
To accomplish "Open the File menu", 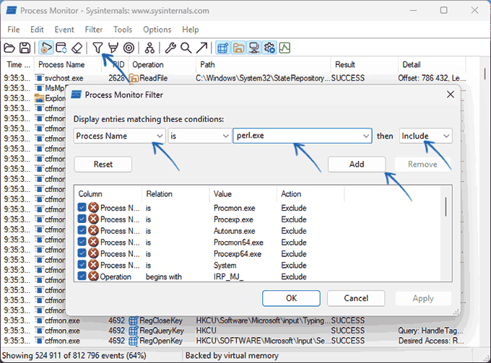I will pos(14,30).
